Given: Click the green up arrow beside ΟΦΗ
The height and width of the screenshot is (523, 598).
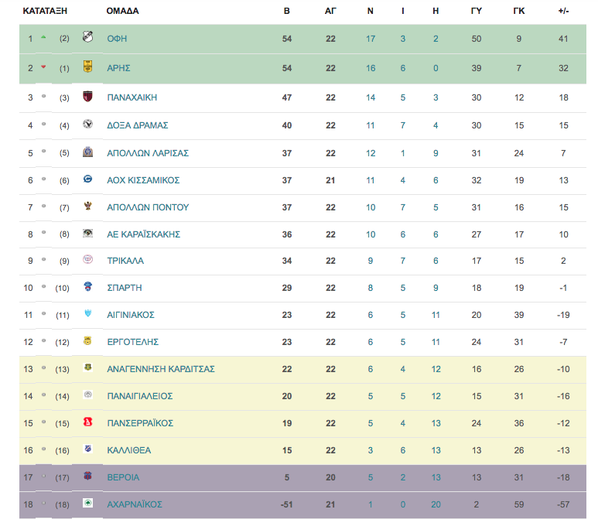Looking at the screenshot, I should click(43, 37).
